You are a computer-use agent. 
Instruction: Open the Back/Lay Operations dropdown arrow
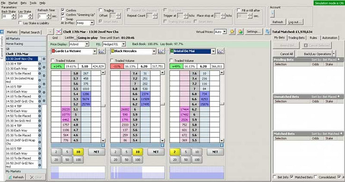(334, 54)
